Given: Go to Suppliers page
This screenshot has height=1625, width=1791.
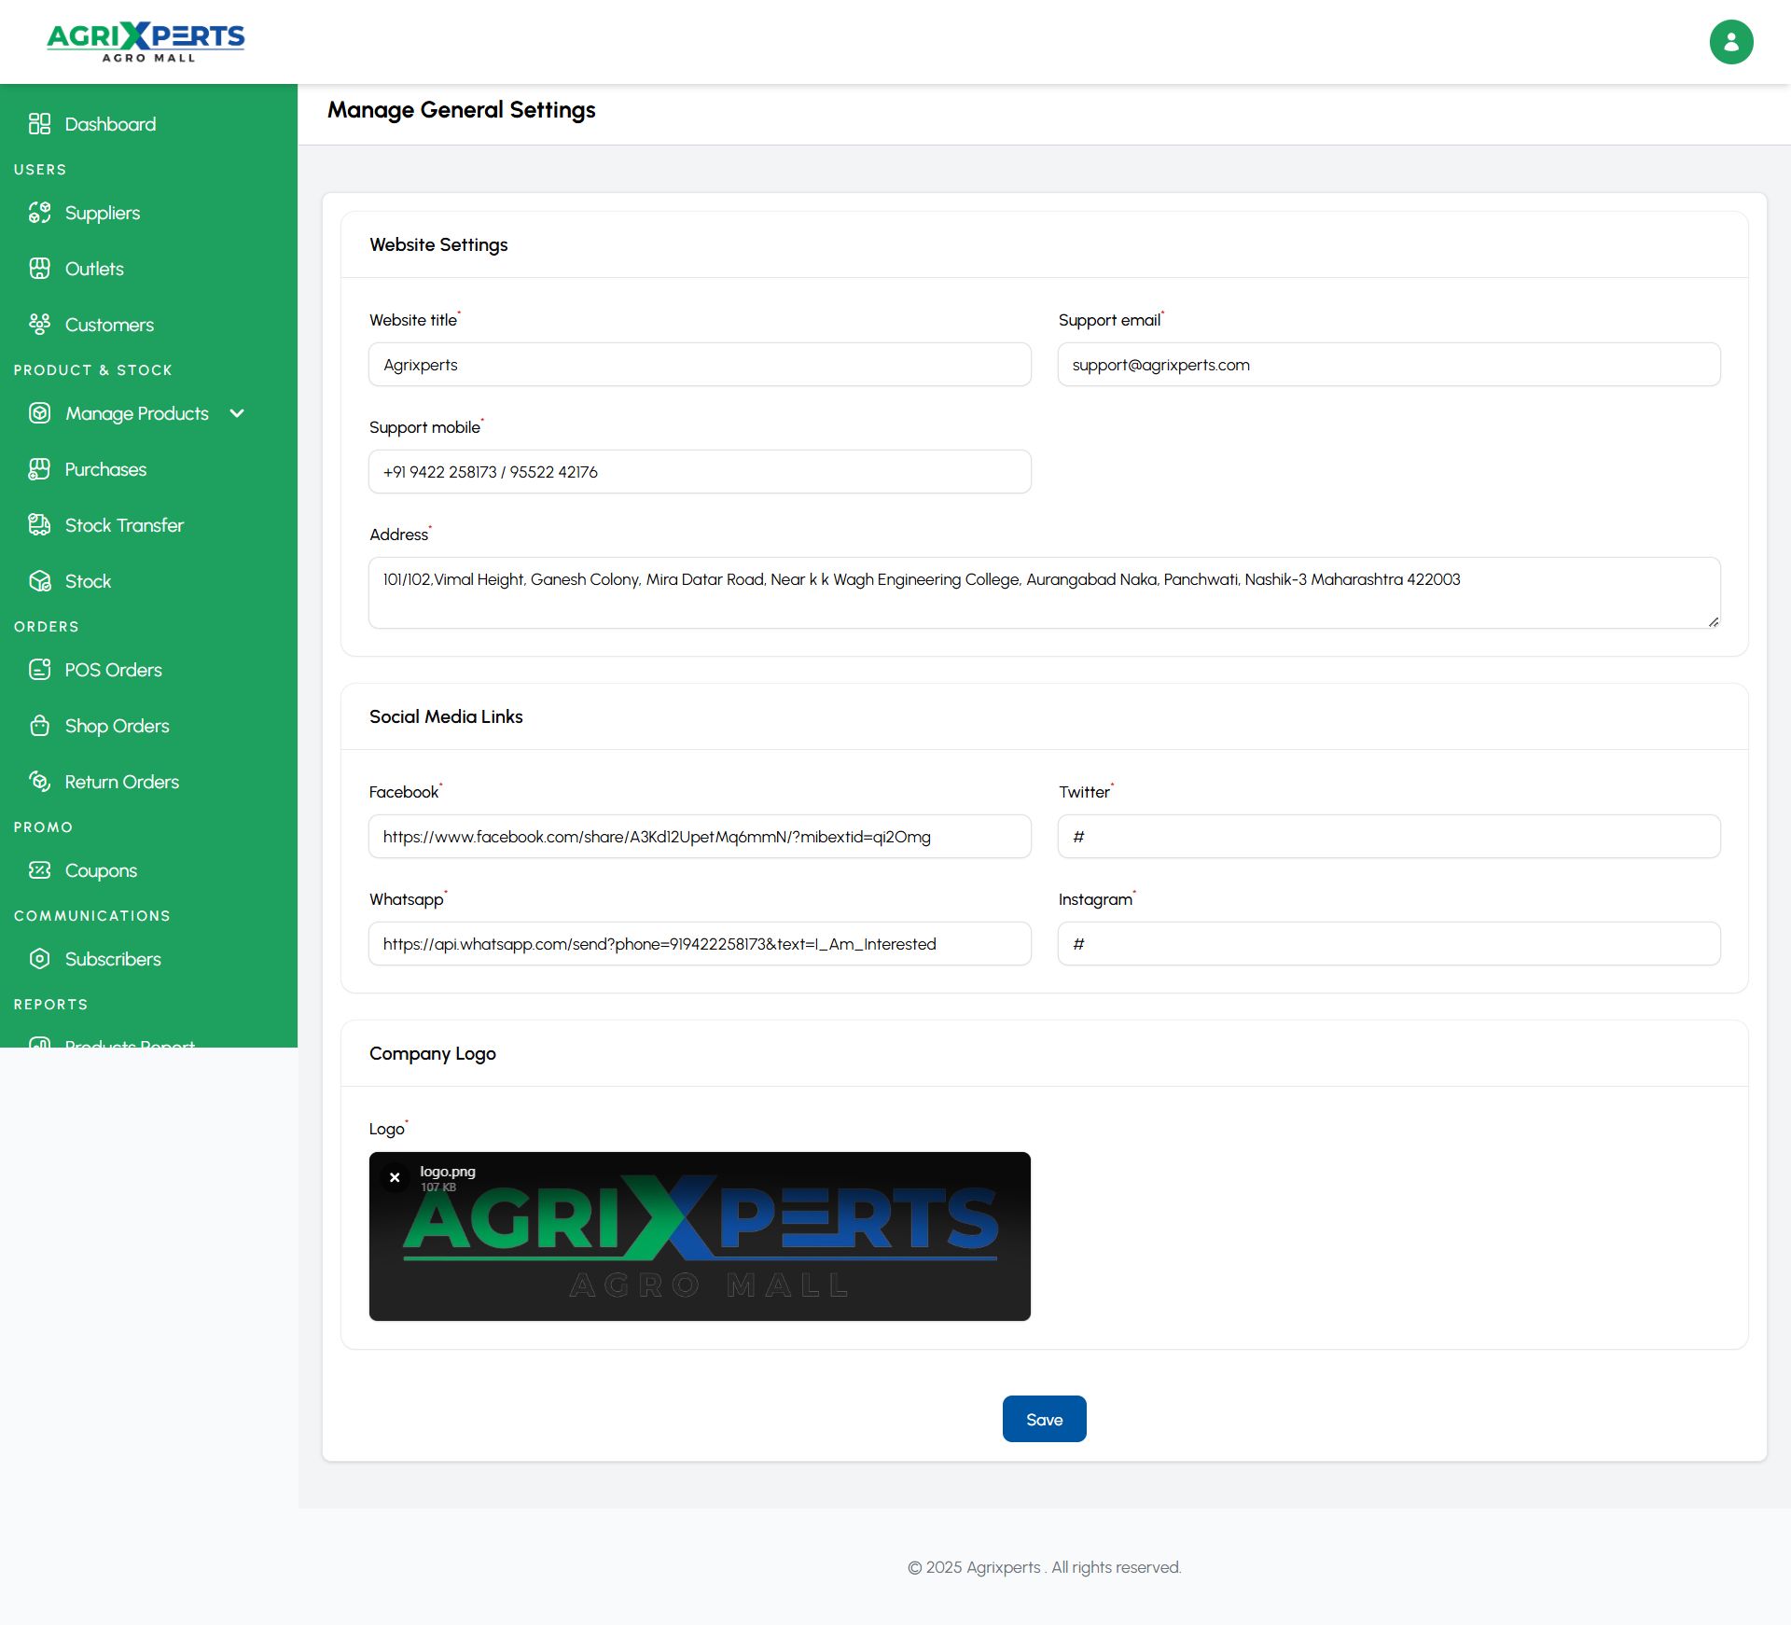Looking at the screenshot, I should [x=103, y=214].
